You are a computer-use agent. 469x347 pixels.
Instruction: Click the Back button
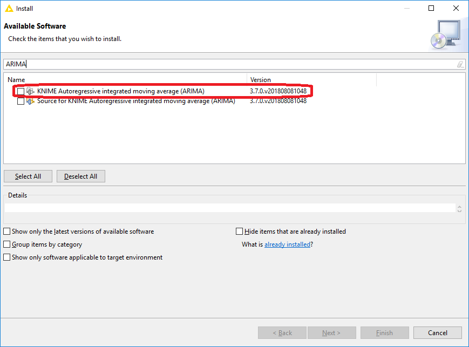tap(282, 332)
